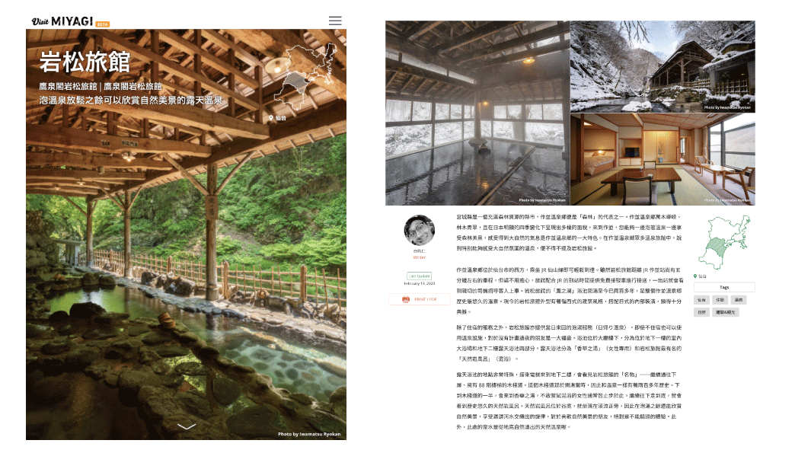The image size is (811, 453).
Task: Click the 仙台 location pin below sidebar map
Action: pos(700,276)
